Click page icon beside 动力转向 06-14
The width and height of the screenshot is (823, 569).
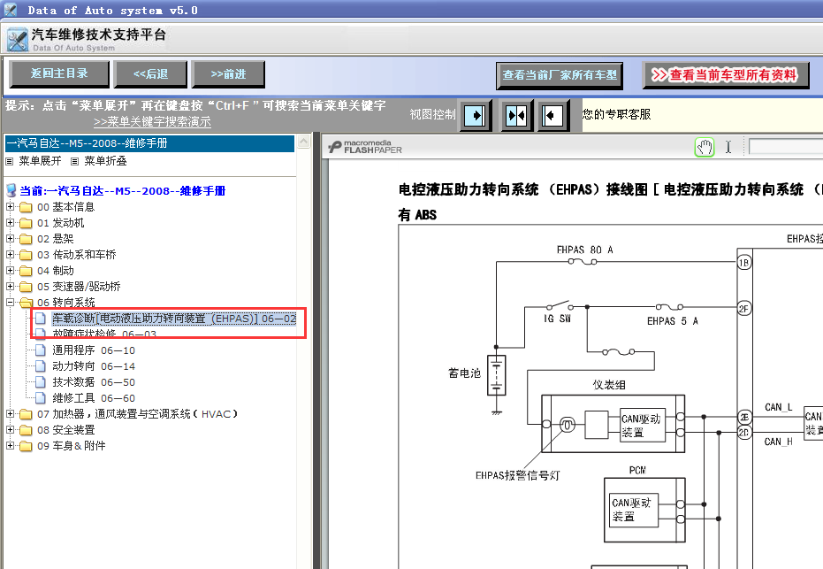coord(41,366)
